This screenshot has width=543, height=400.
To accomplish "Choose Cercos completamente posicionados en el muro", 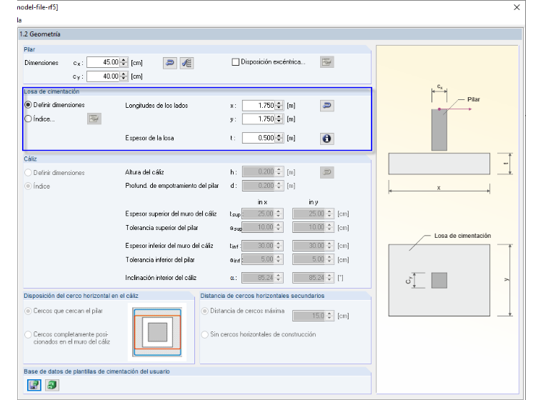I will tap(29, 334).
